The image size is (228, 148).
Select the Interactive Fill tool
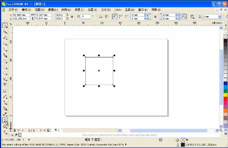5,132
